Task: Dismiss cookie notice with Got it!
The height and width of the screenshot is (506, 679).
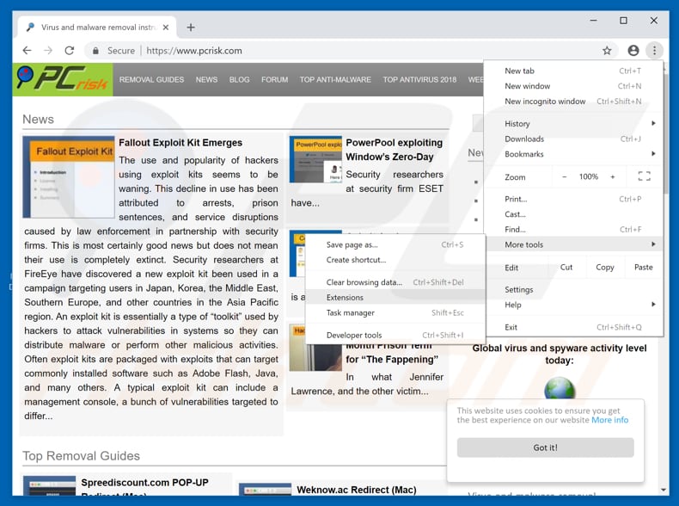Action: point(545,447)
